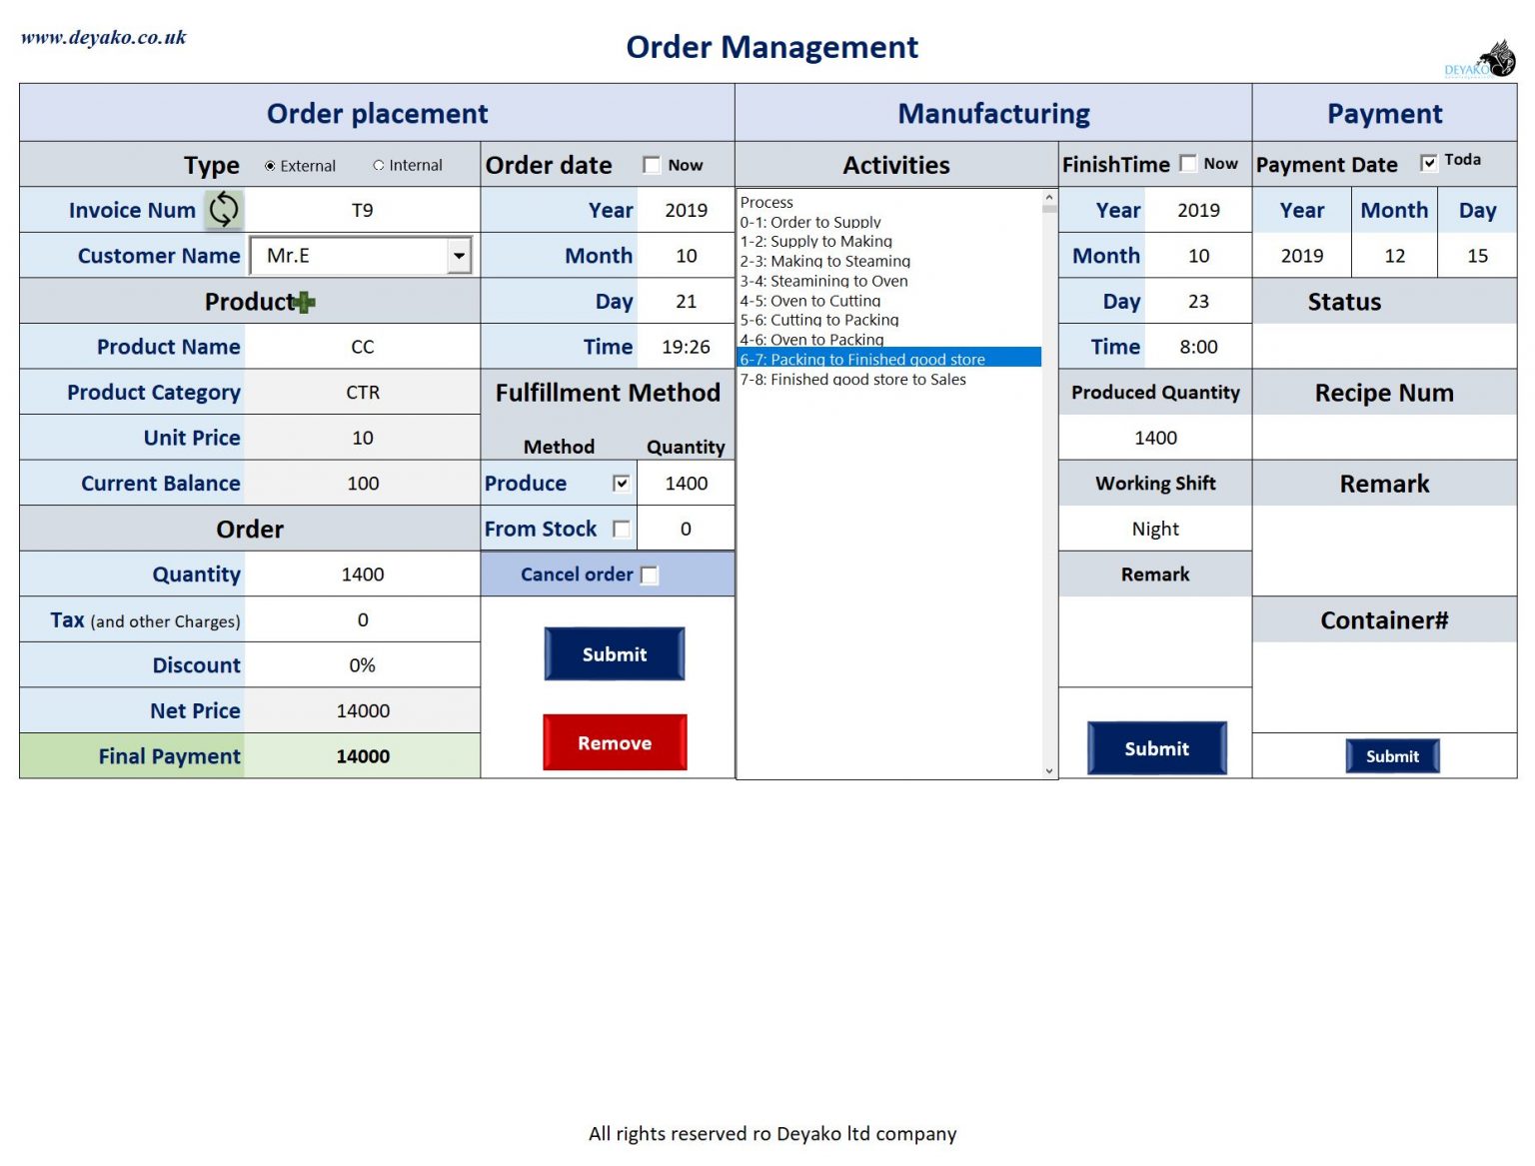Image resolution: width=1535 pixels, height=1166 pixels.
Task: Check Now next to FinishTime
Action: pos(1188,162)
